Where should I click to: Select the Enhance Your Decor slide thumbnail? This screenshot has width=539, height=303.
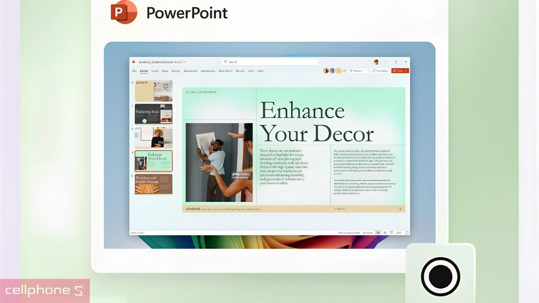pyautogui.click(x=154, y=161)
